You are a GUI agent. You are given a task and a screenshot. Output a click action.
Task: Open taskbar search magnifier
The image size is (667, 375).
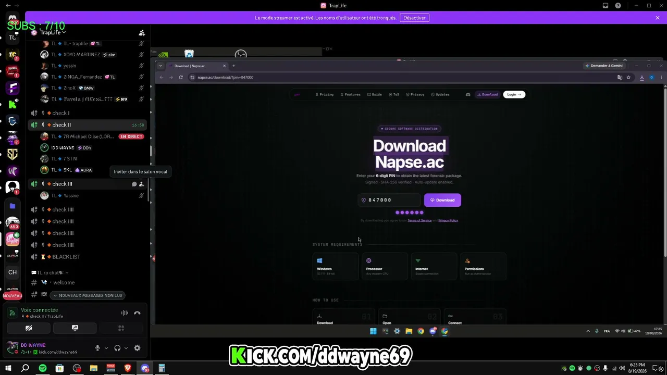tap(25, 369)
